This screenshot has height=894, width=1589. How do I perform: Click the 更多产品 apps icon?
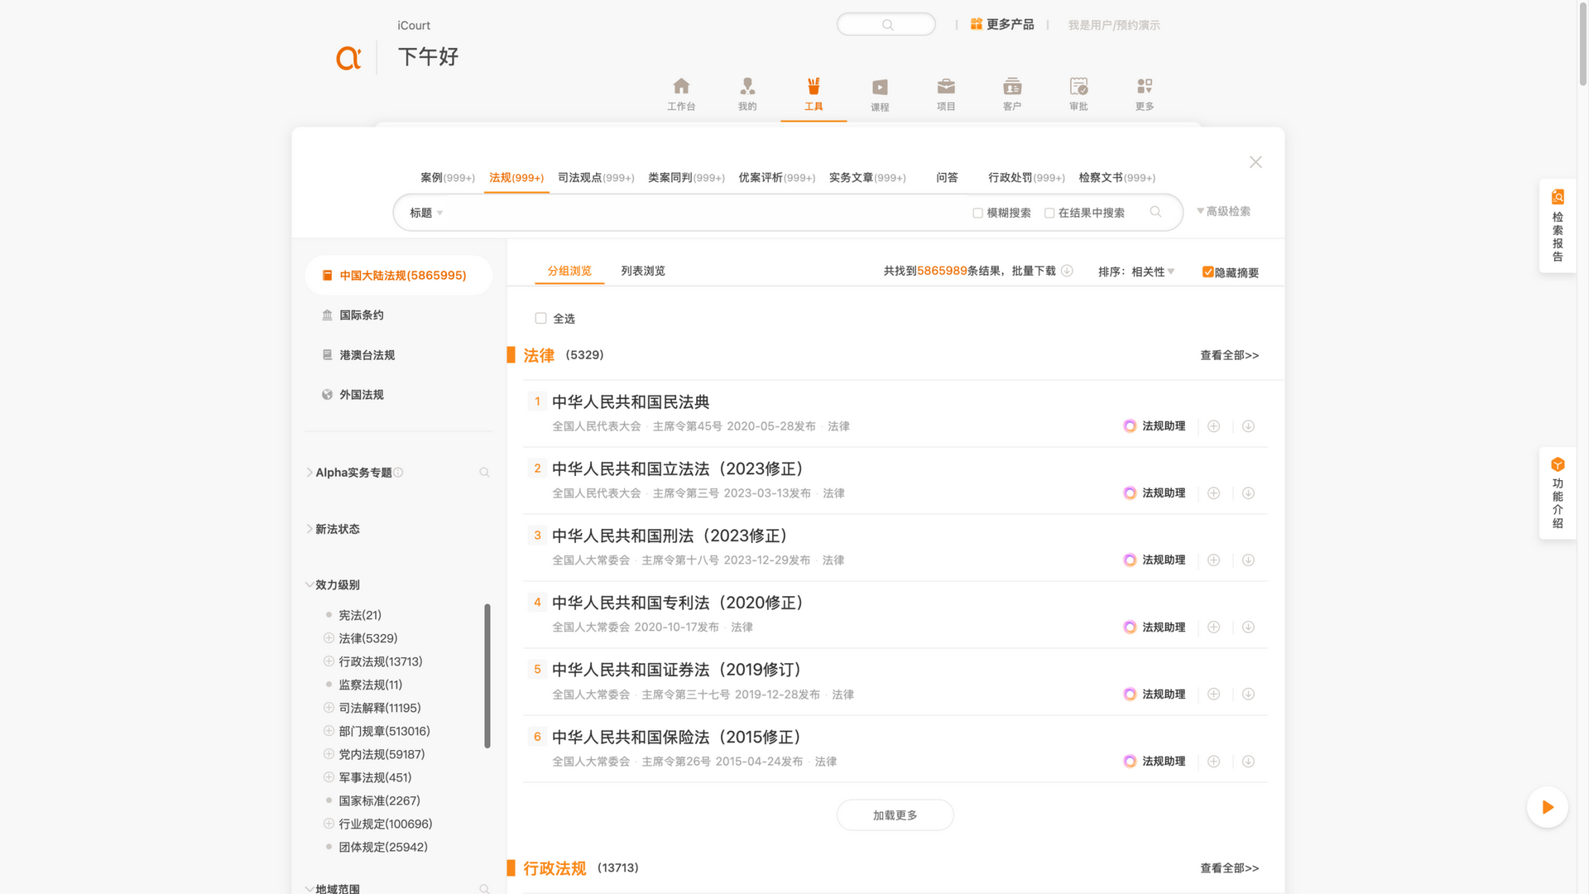977,24
